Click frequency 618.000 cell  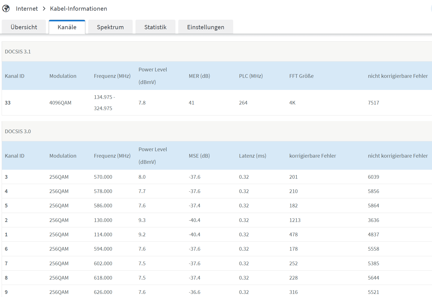103,278
